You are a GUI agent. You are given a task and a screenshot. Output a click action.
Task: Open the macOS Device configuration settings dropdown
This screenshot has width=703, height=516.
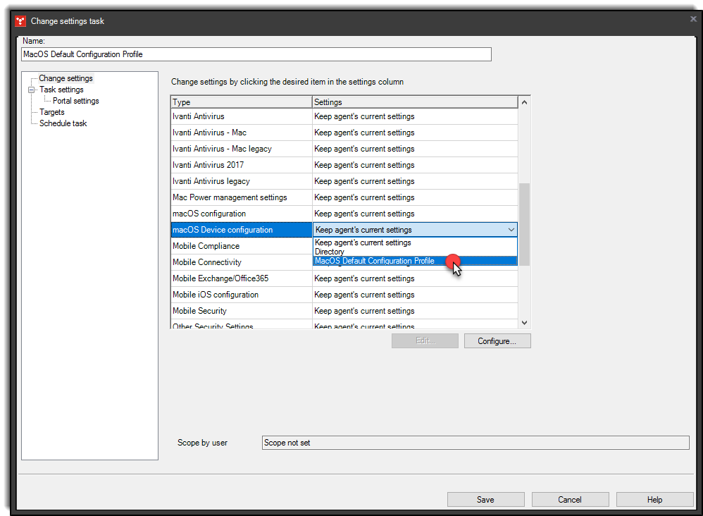click(512, 230)
